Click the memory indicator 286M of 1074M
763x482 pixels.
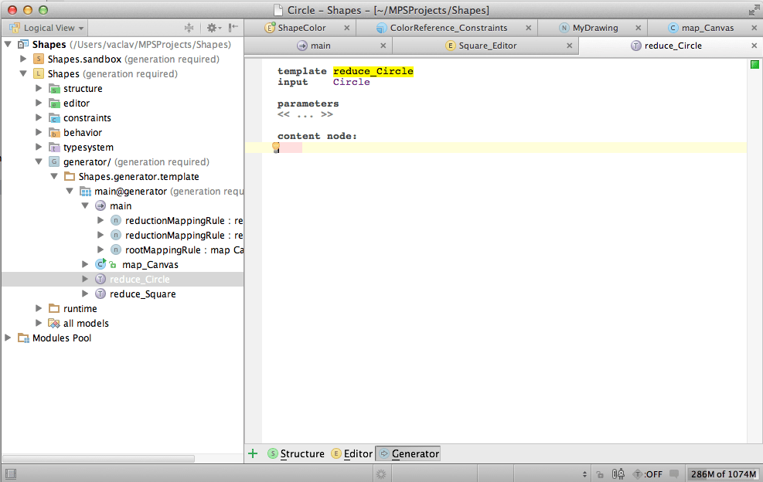point(724,474)
